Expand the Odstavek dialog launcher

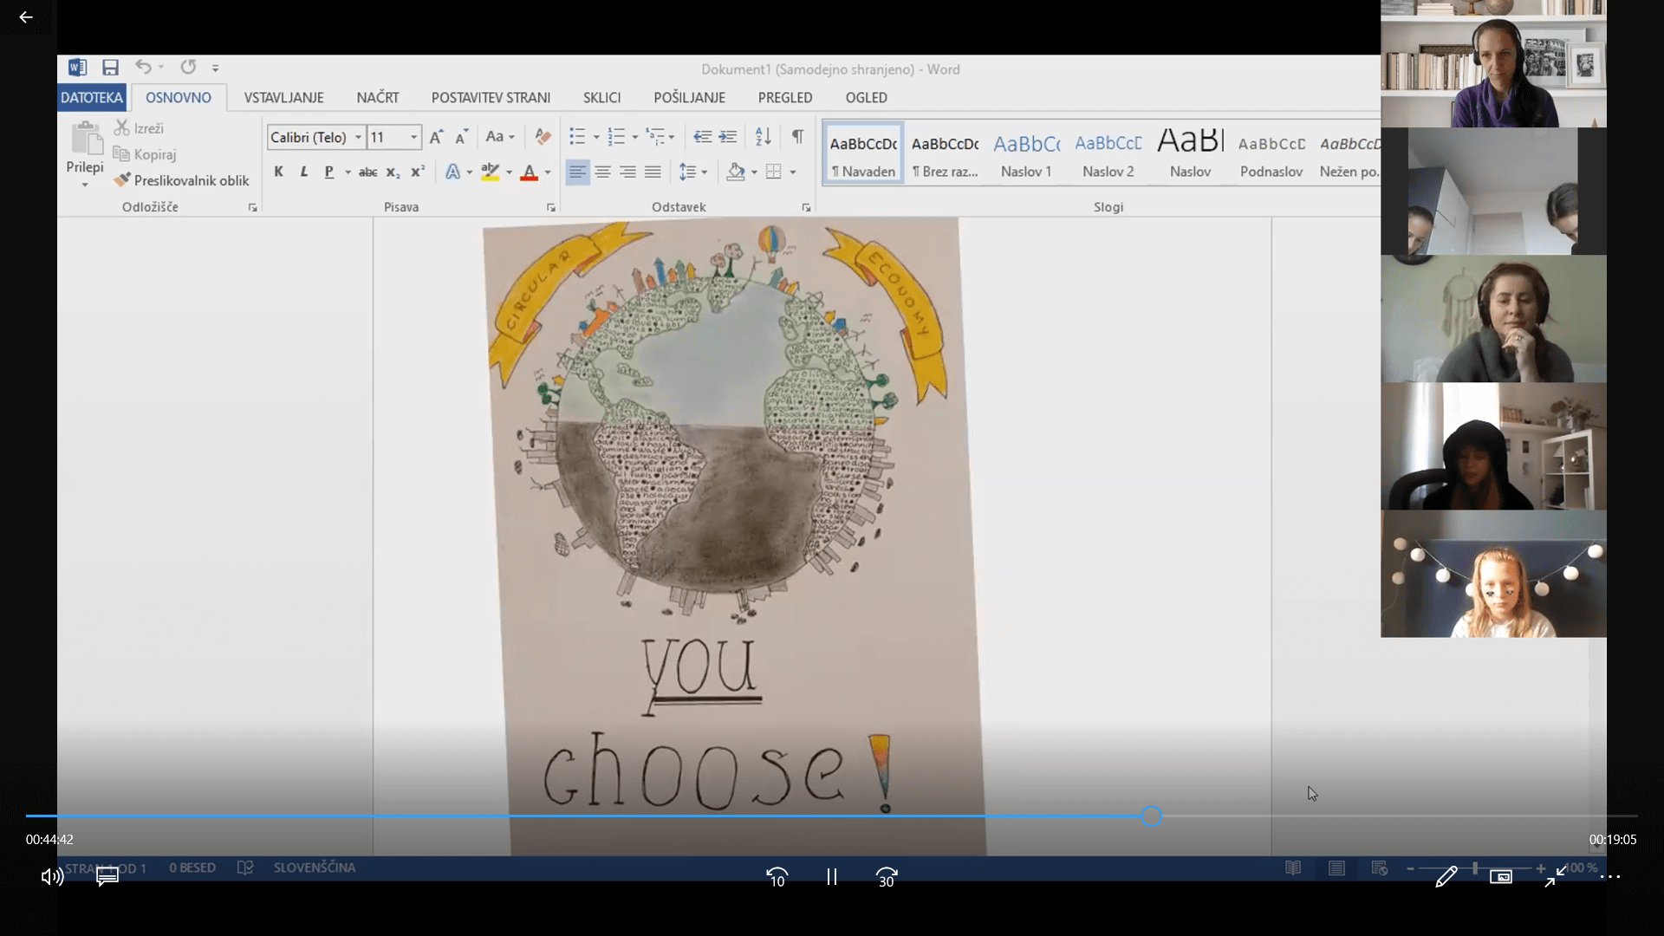(806, 208)
